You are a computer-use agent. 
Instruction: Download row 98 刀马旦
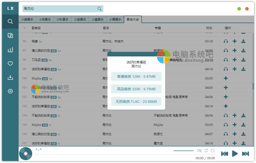243,60
